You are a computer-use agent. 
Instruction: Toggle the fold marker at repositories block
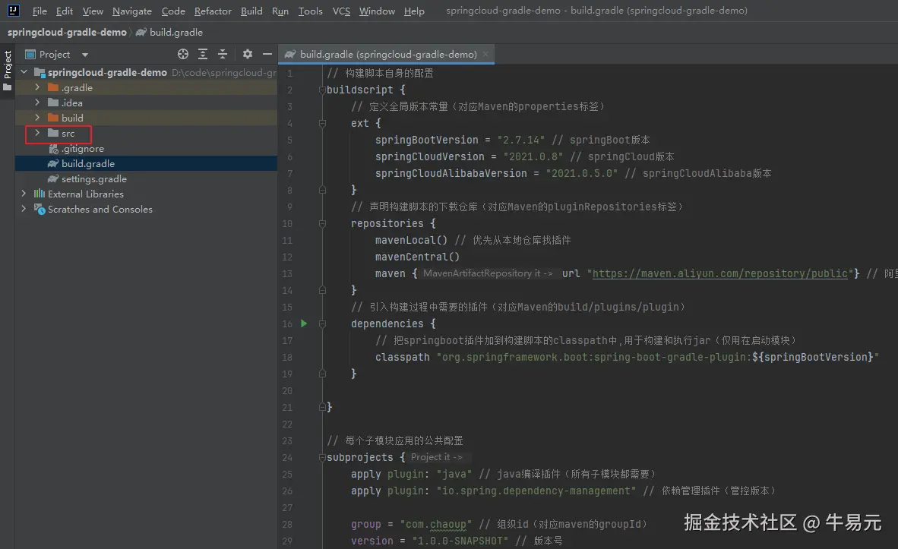pyautogui.click(x=322, y=223)
